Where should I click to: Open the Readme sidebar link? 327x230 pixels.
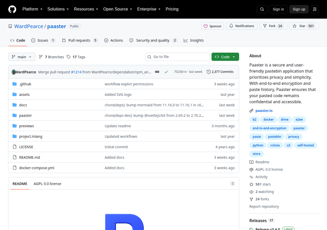pos(259,162)
